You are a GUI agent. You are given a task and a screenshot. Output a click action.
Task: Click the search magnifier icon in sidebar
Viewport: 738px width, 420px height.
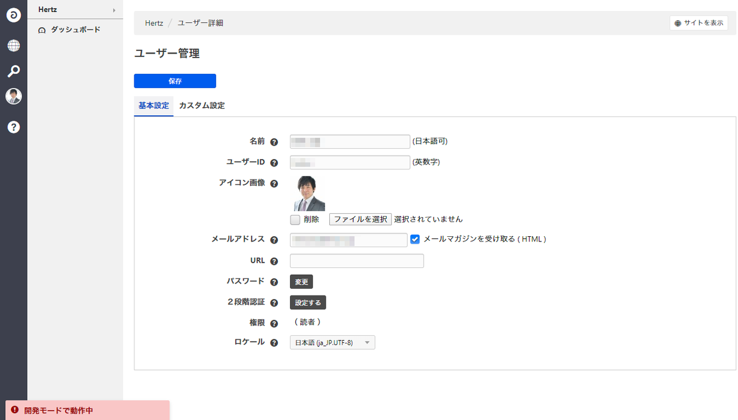click(14, 71)
